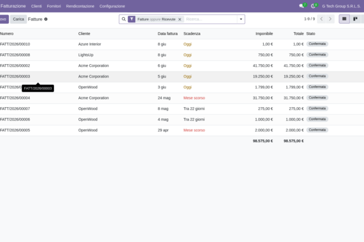The width and height of the screenshot is (364, 242).
Task: Click the pager counter 1-9 / 9
Action: 309,19
